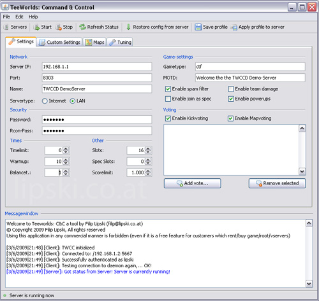
Task: Open the File menu
Action: pyautogui.click(x=6, y=17)
